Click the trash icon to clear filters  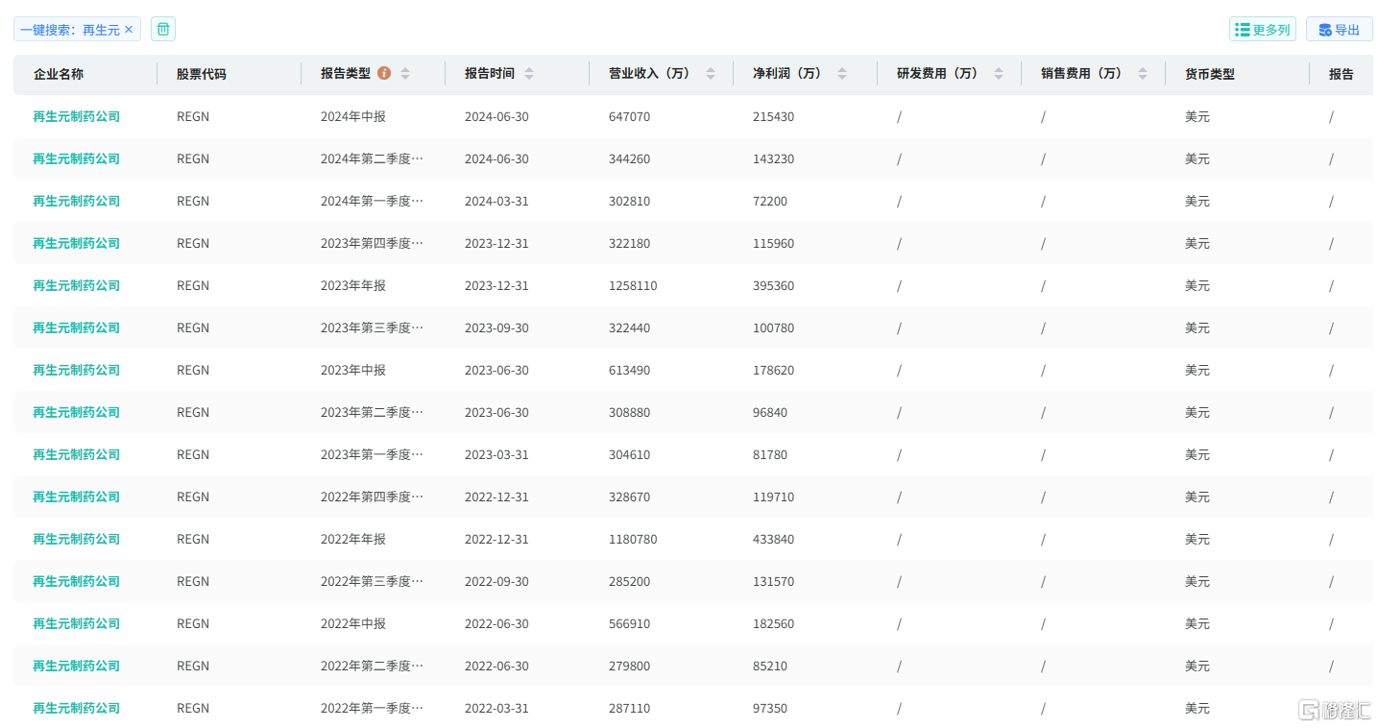[163, 30]
